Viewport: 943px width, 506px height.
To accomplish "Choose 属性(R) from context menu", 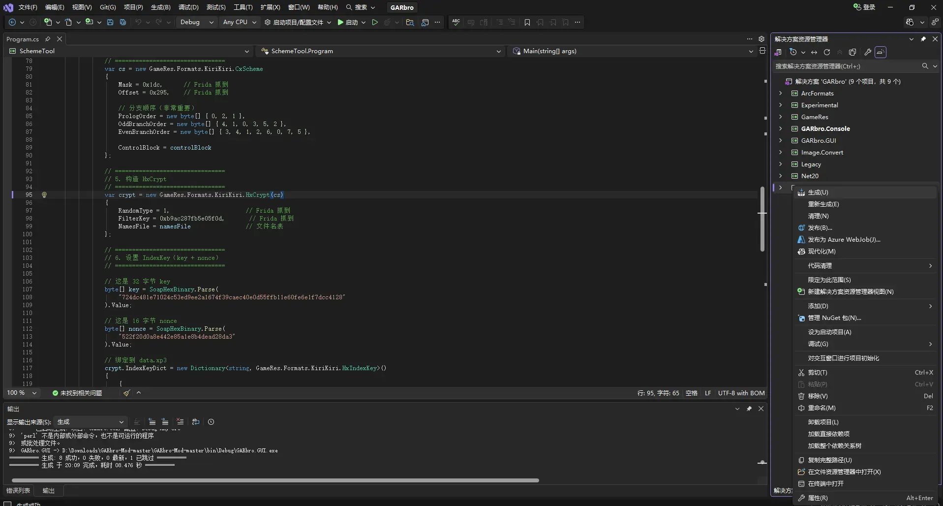I will 865,498.
